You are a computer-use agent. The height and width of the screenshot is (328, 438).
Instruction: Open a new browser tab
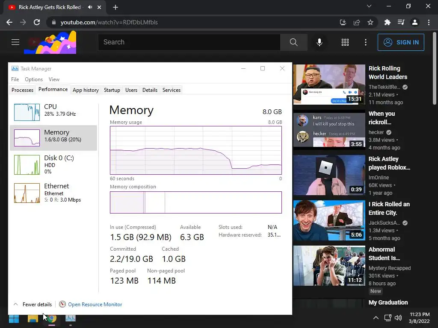click(x=115, y=7)
